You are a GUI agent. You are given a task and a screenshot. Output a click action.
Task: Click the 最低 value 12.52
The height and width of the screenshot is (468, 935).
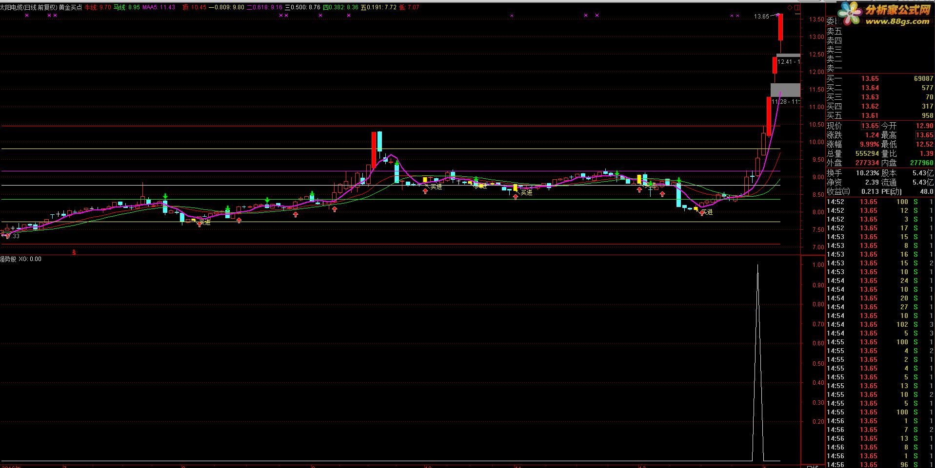[924, 144]
